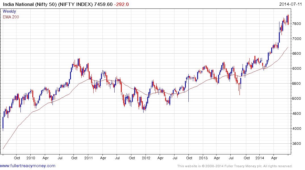
Task: Click the index value 7459.60
Action: 103,4
